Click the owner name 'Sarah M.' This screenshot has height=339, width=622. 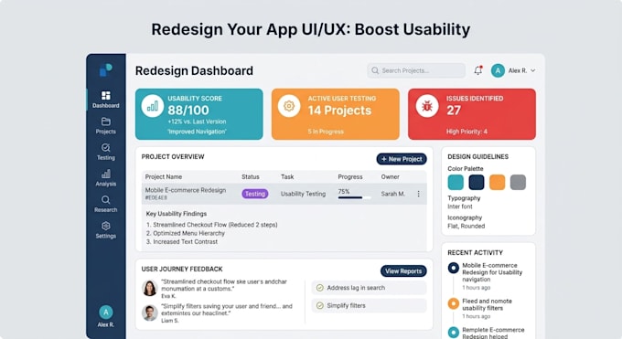coord(392,194)
